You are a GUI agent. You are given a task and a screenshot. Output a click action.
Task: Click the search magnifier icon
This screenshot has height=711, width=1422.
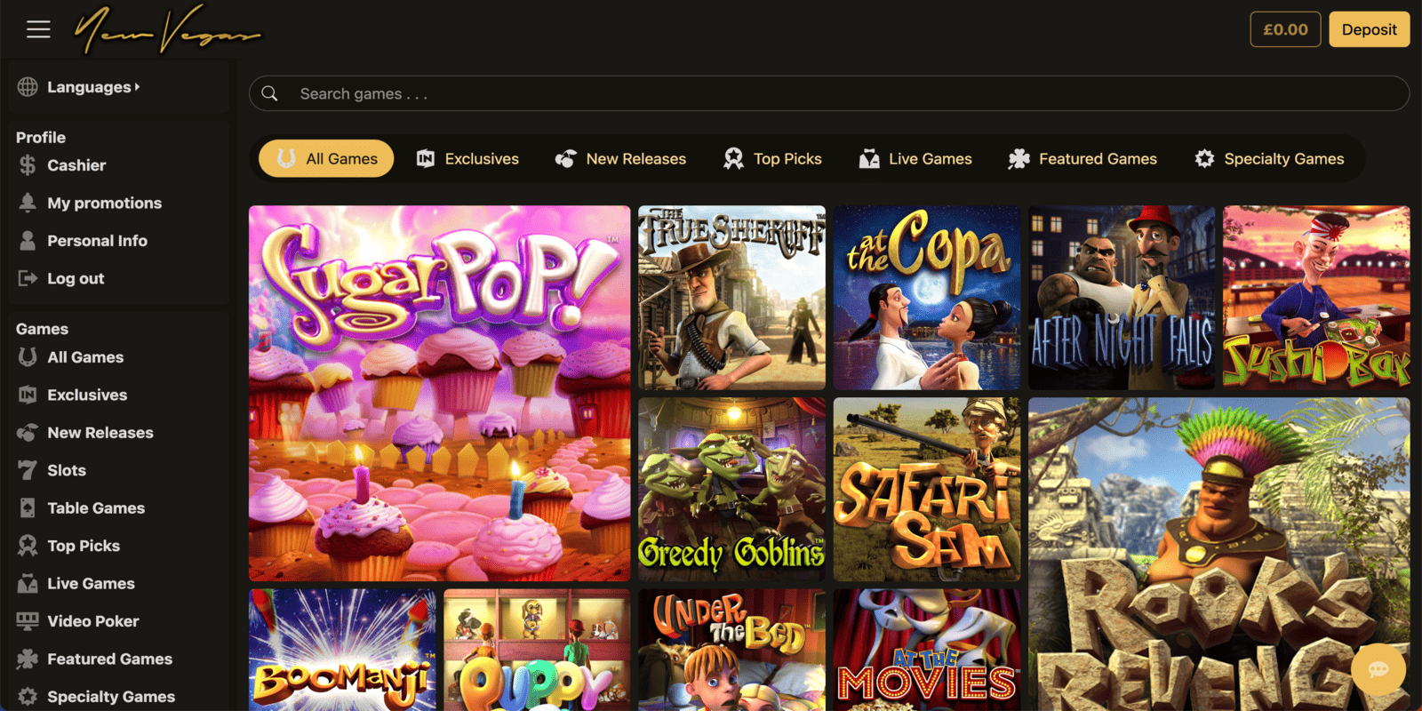[270, 93]
